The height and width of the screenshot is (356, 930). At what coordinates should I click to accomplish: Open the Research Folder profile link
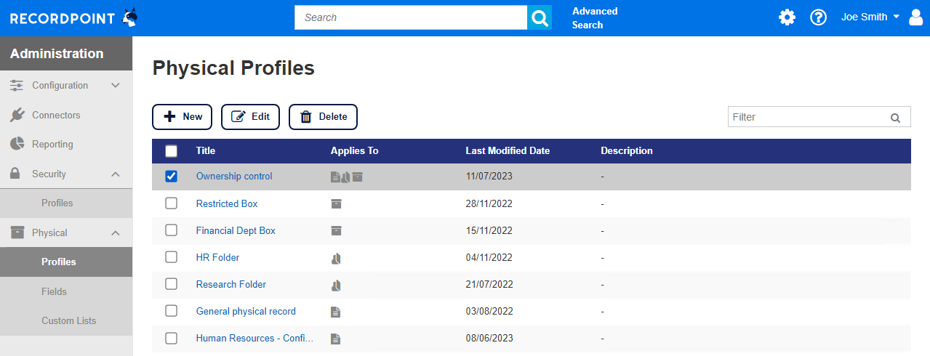231,284
